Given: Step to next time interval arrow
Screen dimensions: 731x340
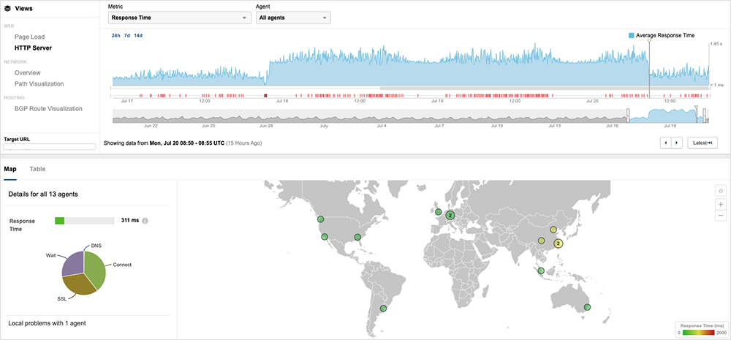Looking at the screenshot, I should (677, 143).
